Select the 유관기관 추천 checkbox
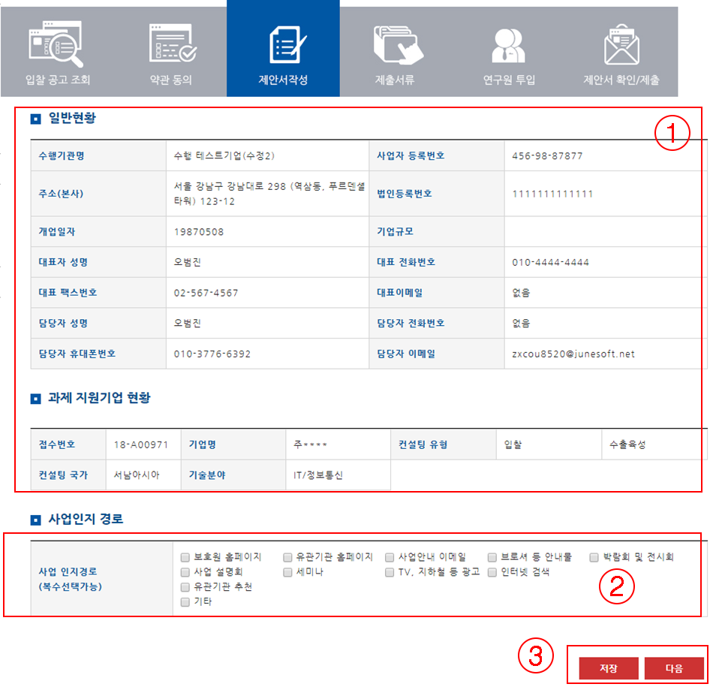The image size is (713, 687). tap(185, 587)
